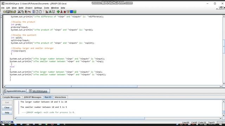Click the Print icon in the toolbar
Viewport: 225px width, 126px height.
[x=14, y=12]
